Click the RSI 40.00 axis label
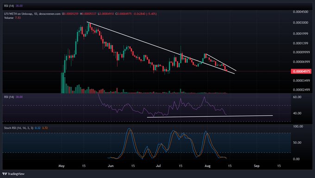Screen dimensions: 315x178 click(x=297, y=113)
